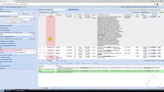Image resolution: width=164 pixels, height=92 pixels.
Task: Clear search with red X beside Поиск
Action: coord(22,22)
